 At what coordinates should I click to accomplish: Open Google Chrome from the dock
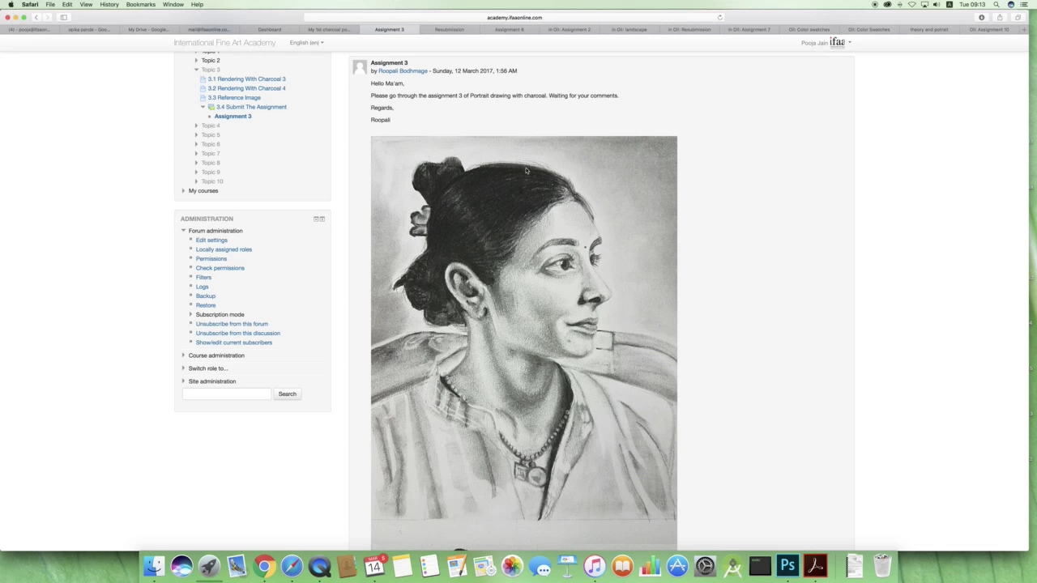point(264,567)
